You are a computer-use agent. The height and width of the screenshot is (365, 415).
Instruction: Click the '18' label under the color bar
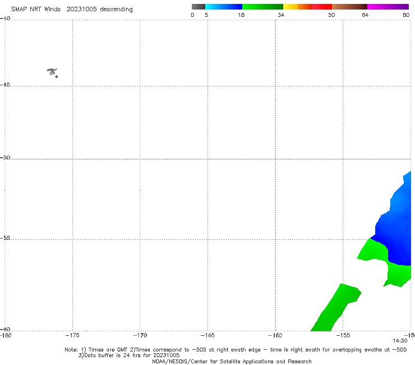pyautogui.click(x=241, y=15)
